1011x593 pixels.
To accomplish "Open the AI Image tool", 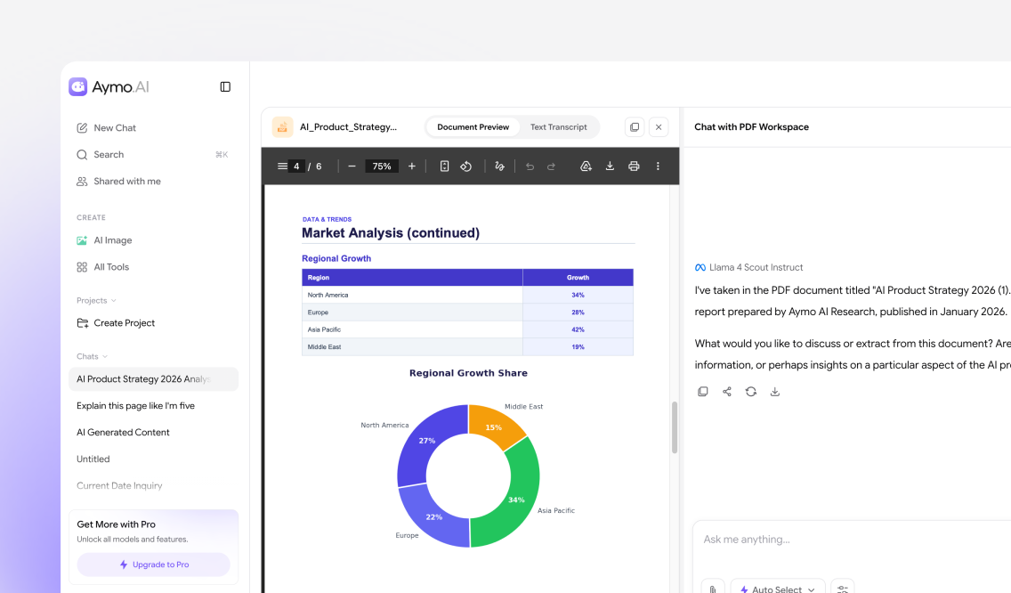I will pos(104,240).
